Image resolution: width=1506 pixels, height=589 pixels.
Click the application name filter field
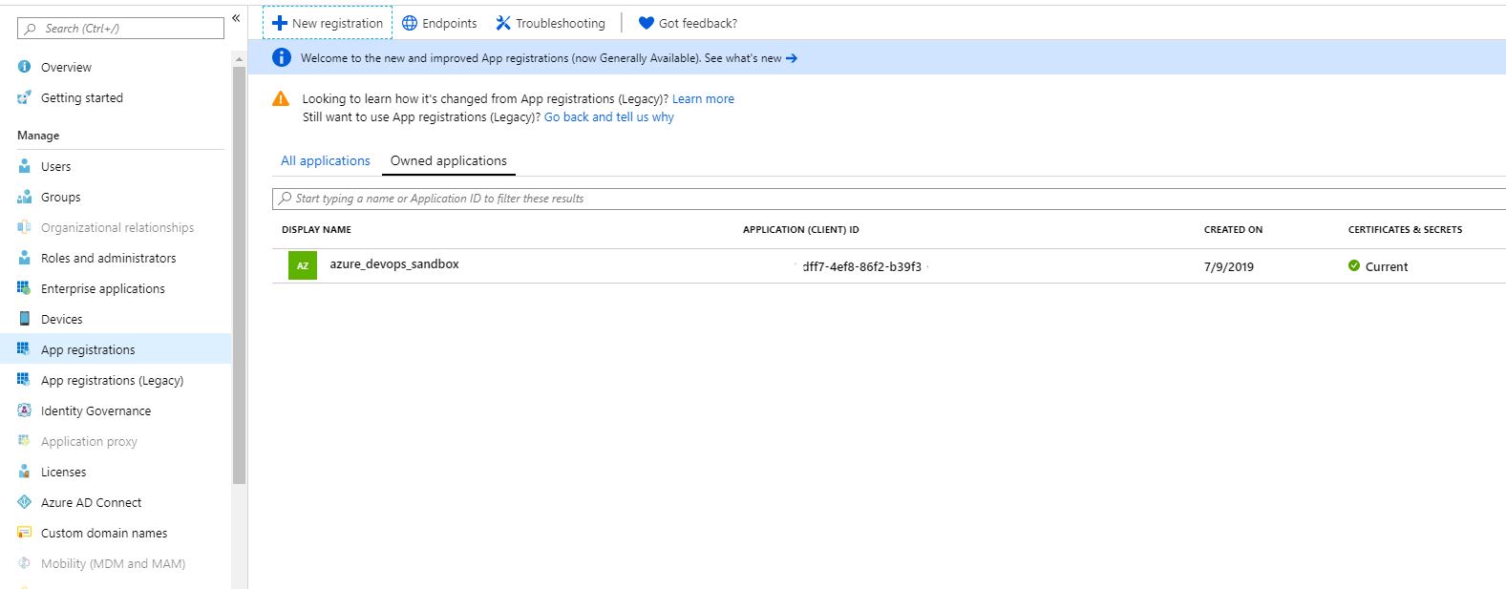click(889, 199)
